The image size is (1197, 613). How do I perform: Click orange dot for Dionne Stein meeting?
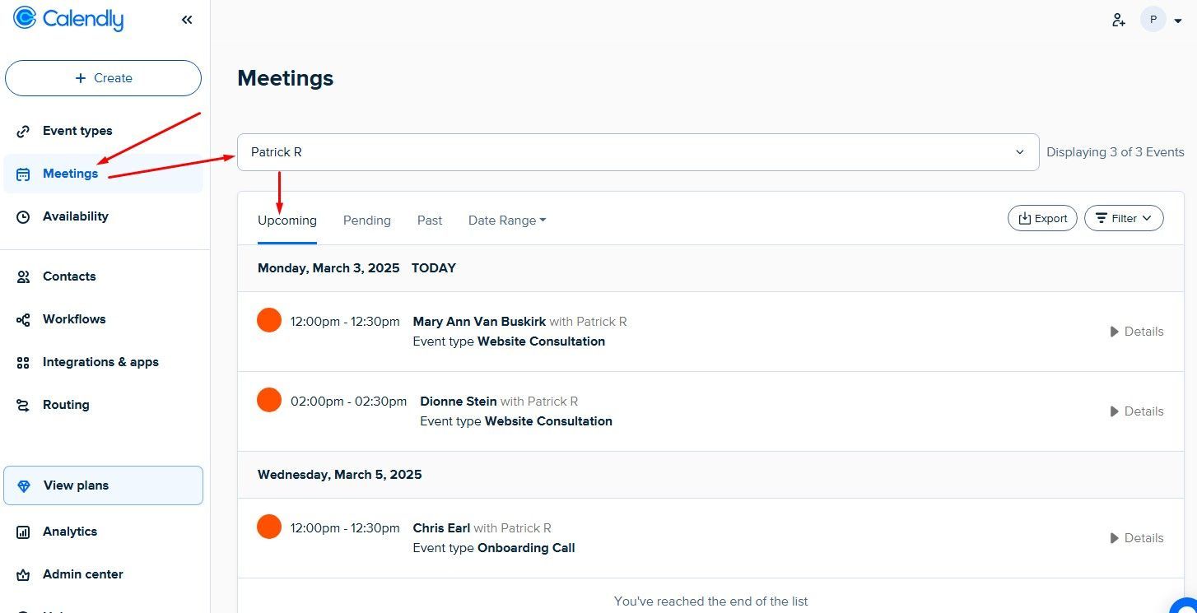(269, 400)
